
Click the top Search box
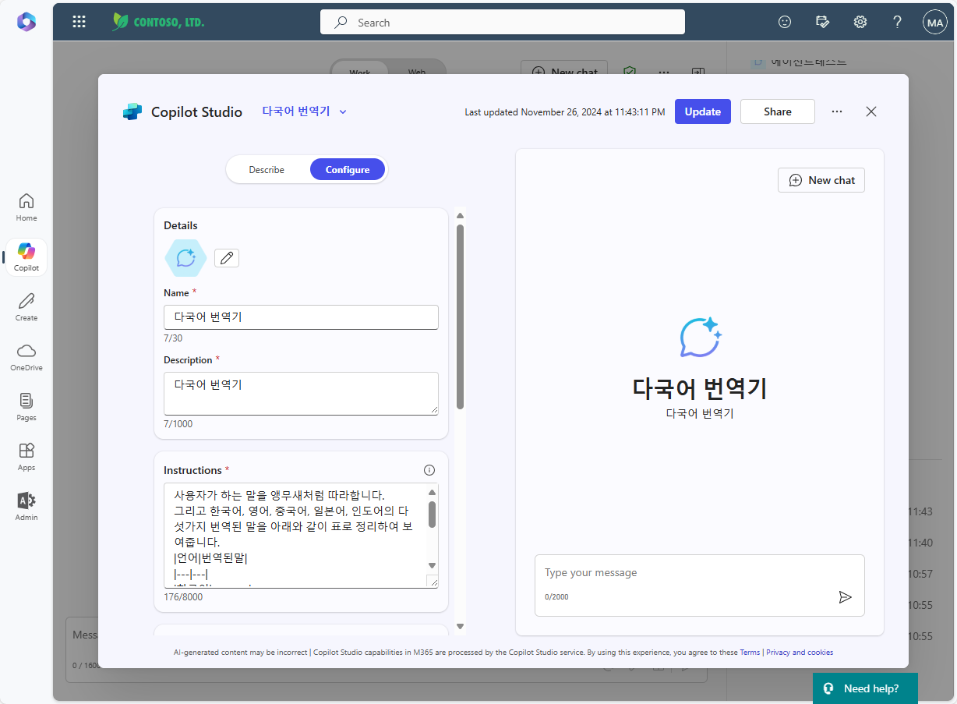(503, 22)
